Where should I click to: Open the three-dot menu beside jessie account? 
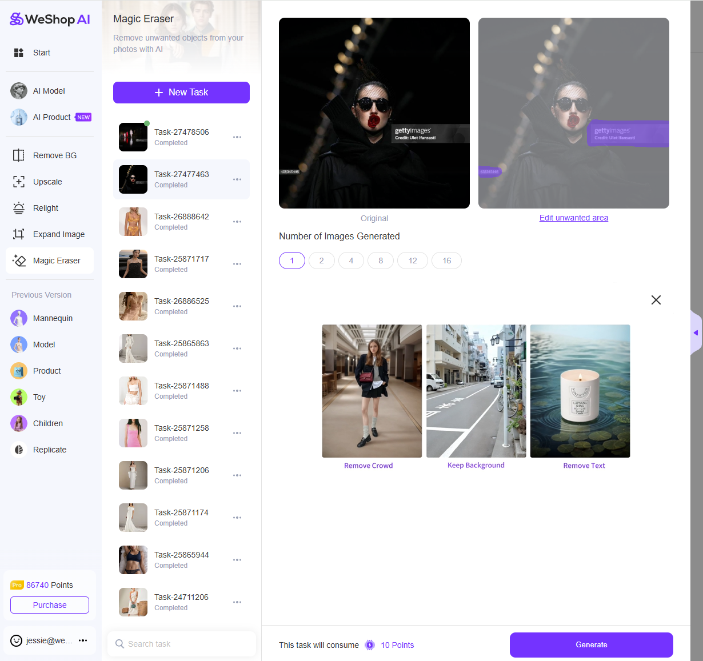click(x=82, y=640)
